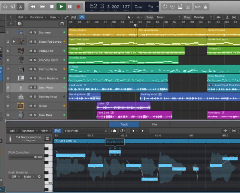Mute the Drummer track
Viewport: 240px width, 193px height.
tap(30, 32)
